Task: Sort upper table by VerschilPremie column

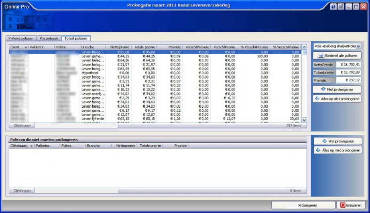Action: pos(224,47)
